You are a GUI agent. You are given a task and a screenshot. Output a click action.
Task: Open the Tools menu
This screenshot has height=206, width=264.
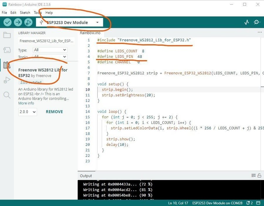[38, 13]
